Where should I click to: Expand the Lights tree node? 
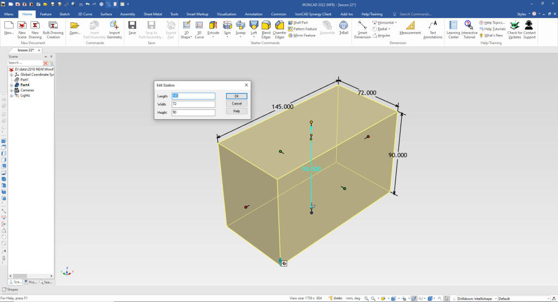point(11,95)
